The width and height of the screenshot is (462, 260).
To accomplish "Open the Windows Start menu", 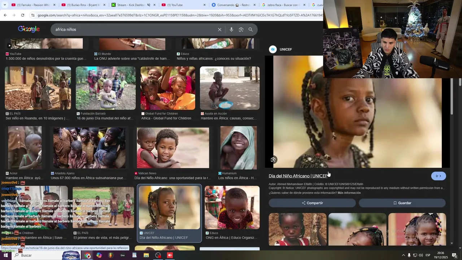I will pos(5,255).
